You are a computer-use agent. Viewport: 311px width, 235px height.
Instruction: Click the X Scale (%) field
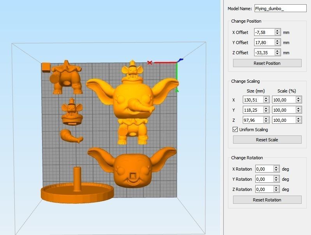[284, 100]
